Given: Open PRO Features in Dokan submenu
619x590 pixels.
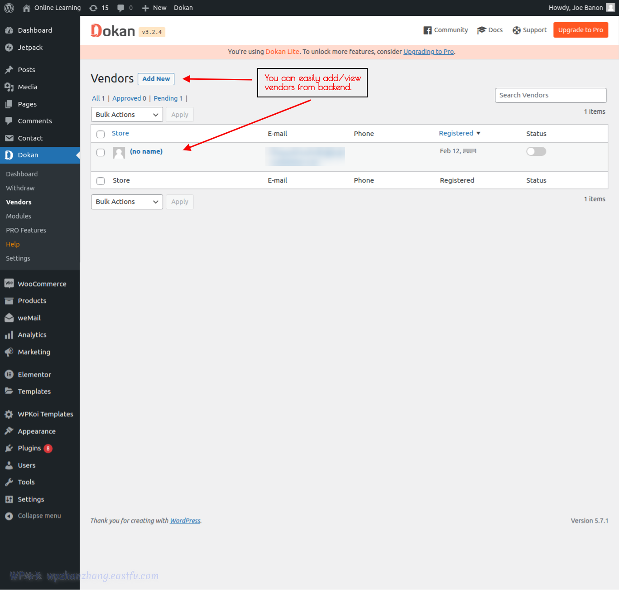Looking at the screenshot, I should (26, 230).
